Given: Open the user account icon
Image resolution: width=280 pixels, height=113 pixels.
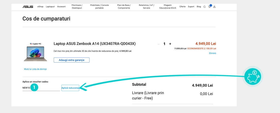Looking at the screenshot, I should [214, 7].
